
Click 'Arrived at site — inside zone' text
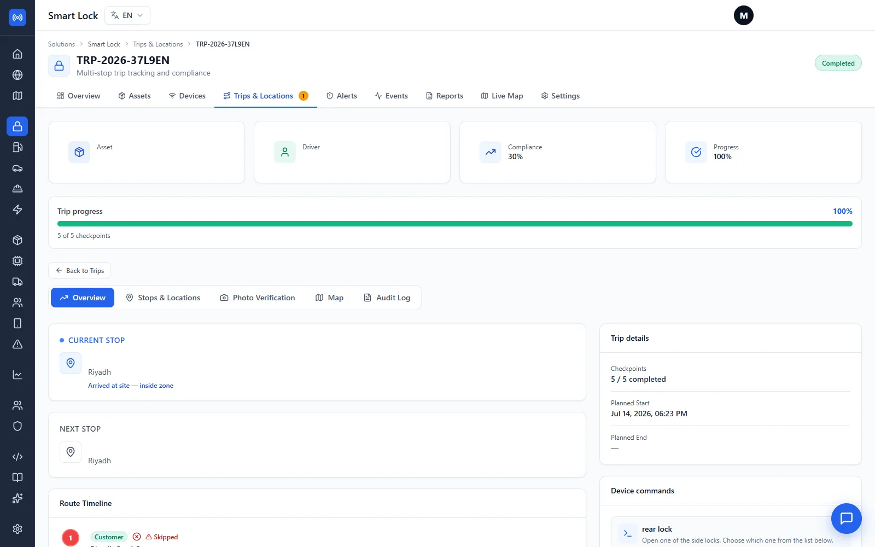tap(131, 386)
